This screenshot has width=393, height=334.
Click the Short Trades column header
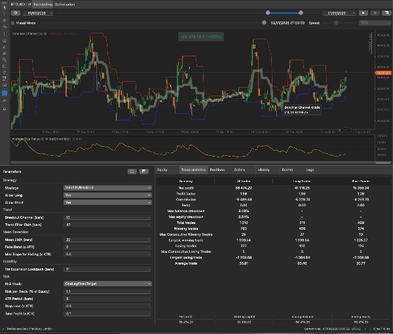click(x=361, y=181)
